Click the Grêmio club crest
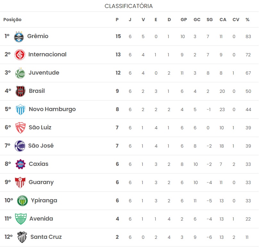The height and width of the screenshot is (251, 260). pos(19,36)
